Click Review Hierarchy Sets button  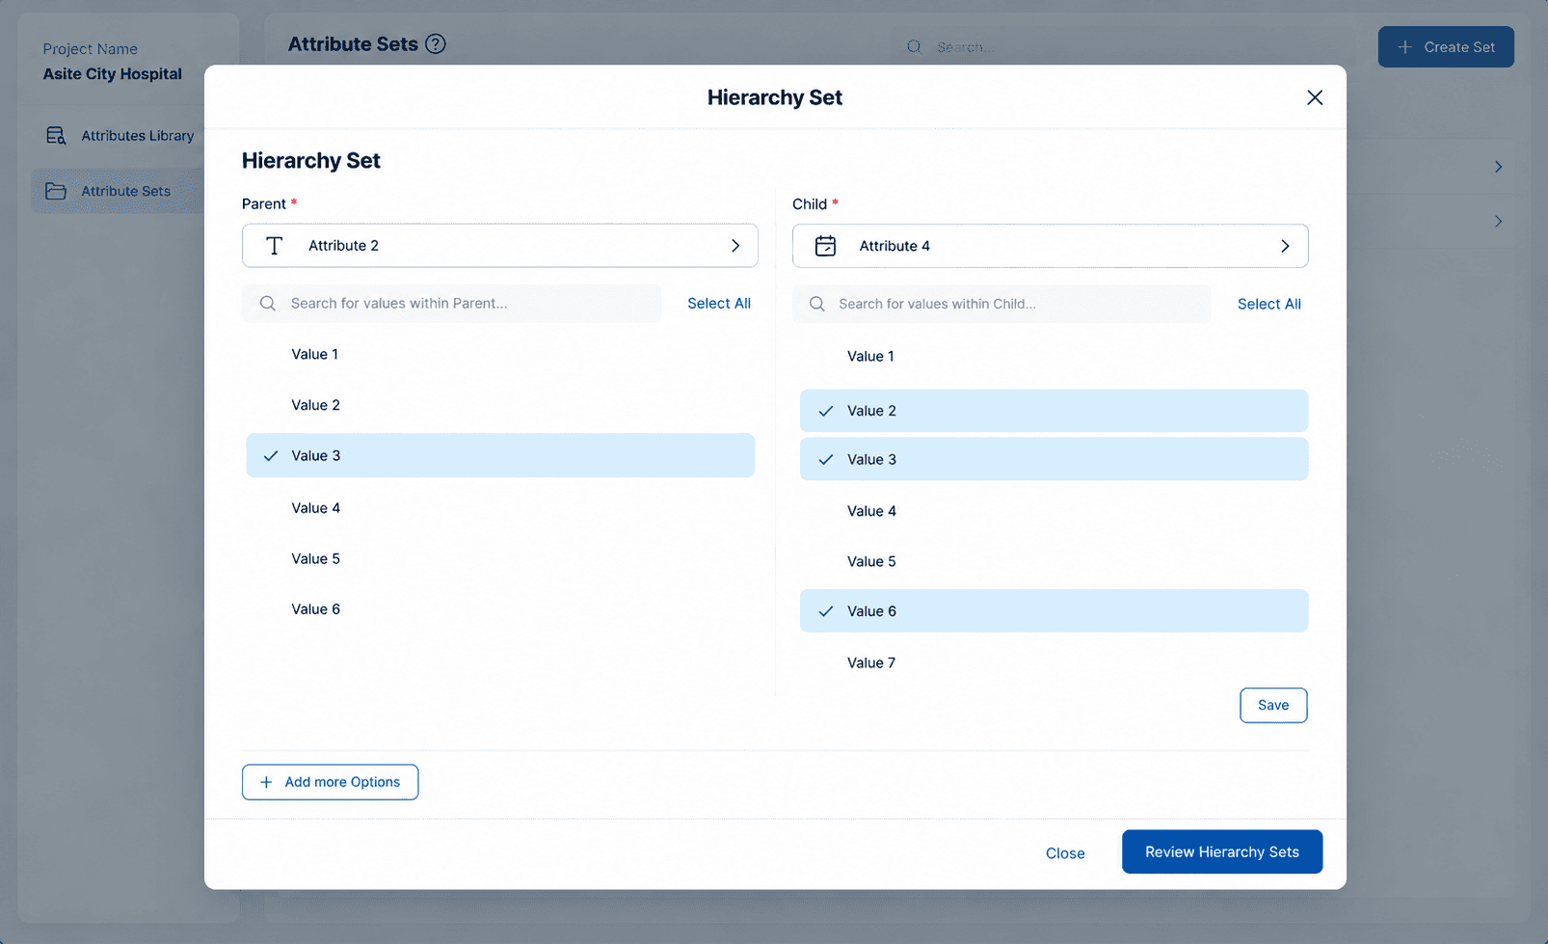tap(1222, 851)
